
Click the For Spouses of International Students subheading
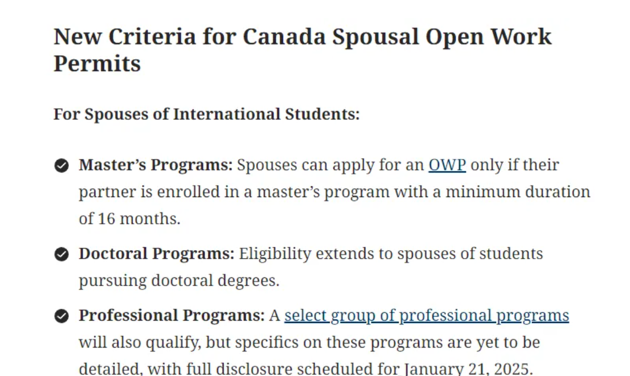206,114
